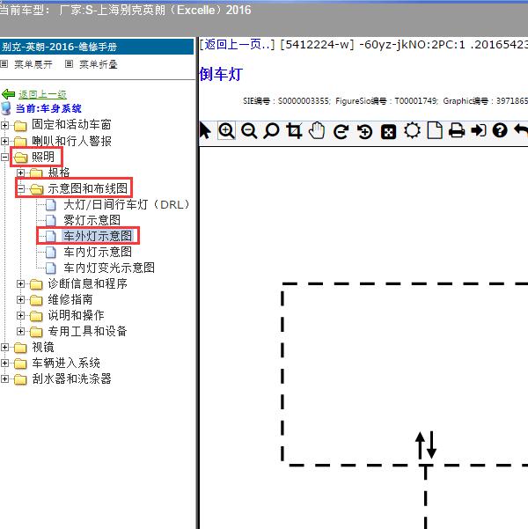This screenshot has height=529, width=528.
Task: Activate the zoom in magnifier tool
Action: (x=226, y=131)
